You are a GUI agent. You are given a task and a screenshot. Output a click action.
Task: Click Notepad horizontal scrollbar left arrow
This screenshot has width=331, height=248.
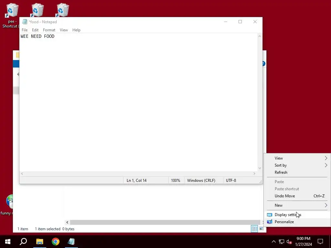(22, 173)
